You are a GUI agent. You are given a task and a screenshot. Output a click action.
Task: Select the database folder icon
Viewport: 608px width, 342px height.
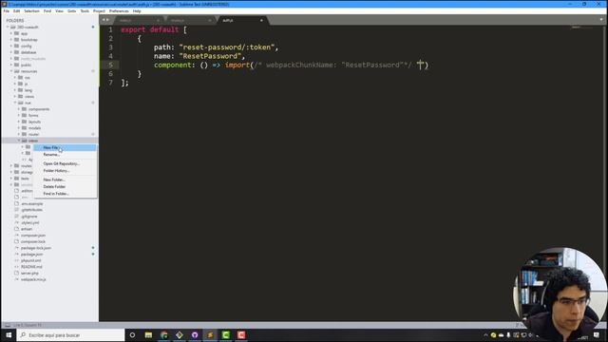17,52
